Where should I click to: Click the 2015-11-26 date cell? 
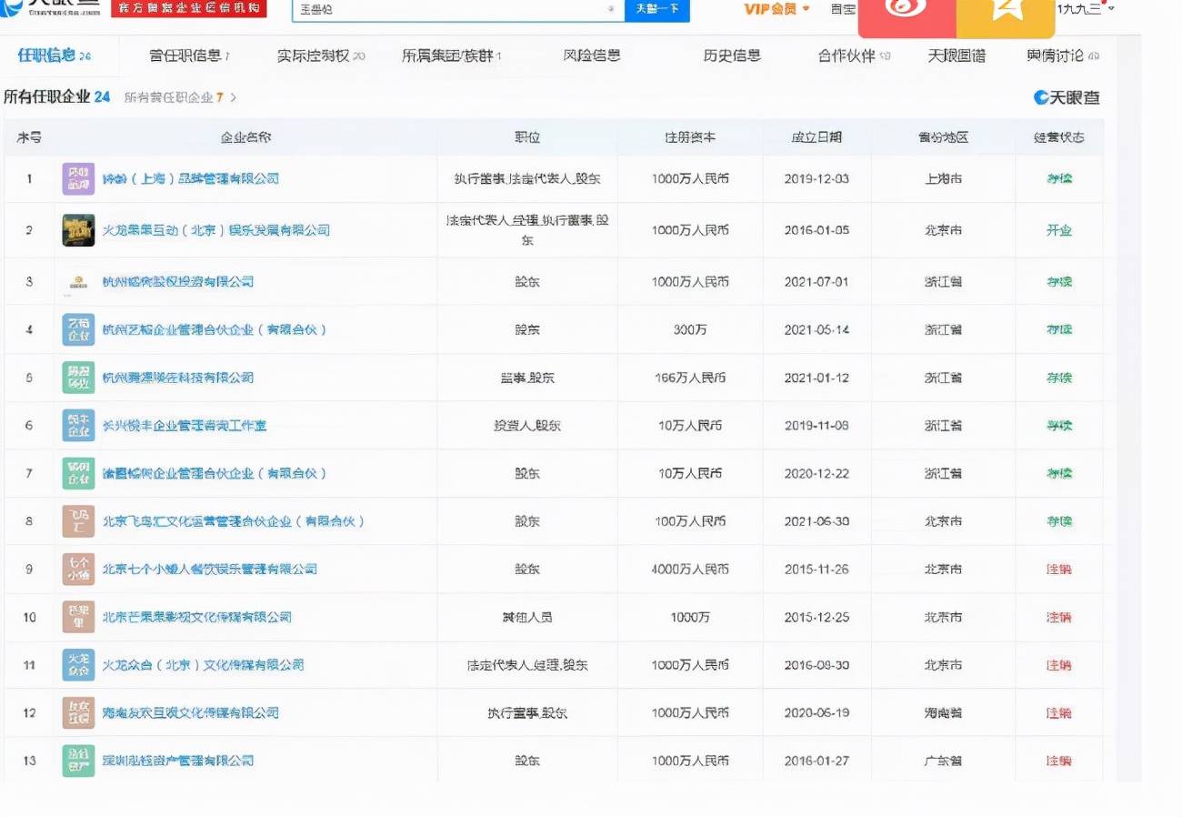pos(816,570)
